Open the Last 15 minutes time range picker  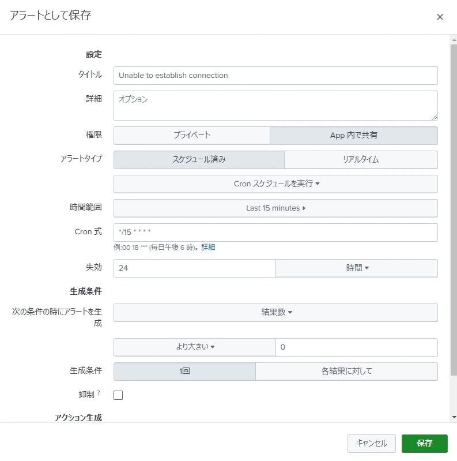coord(275,208)
